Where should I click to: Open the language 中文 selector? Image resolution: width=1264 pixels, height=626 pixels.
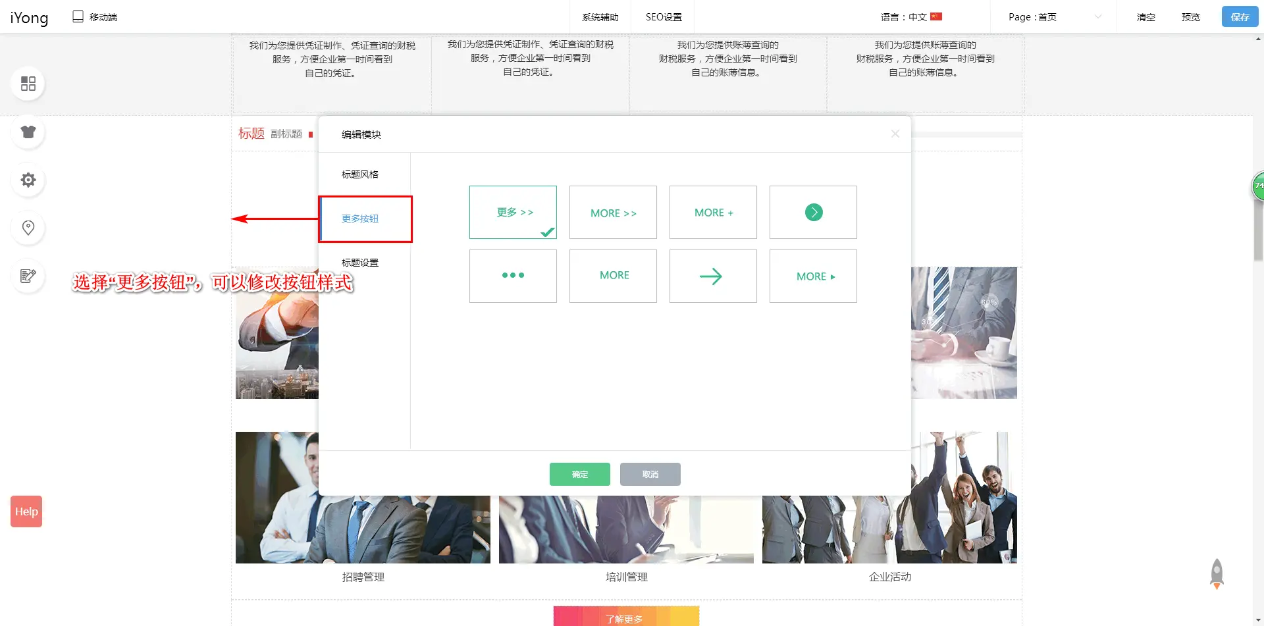(911, 17)
